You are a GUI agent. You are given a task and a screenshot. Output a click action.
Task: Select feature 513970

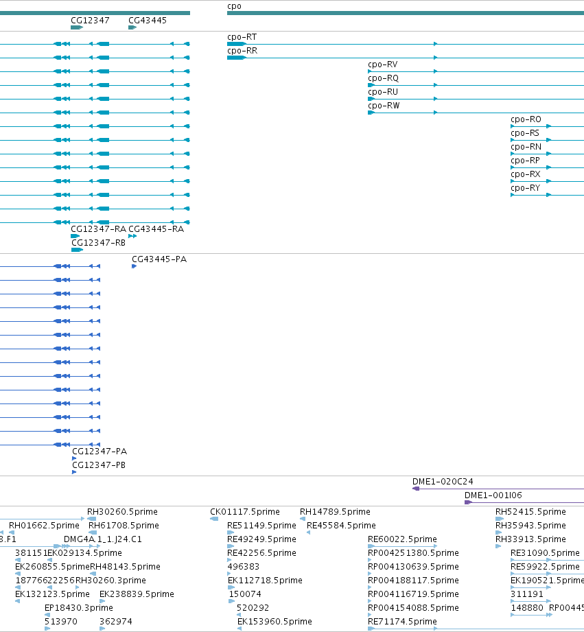pos(61,622)
